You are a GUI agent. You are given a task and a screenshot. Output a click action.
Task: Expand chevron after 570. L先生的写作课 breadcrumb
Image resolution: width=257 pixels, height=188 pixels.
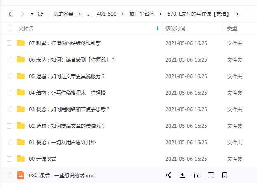click(x=238, y=14)
